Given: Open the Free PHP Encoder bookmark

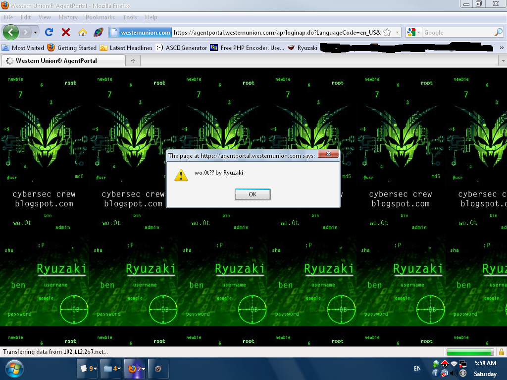Looking at the screenshot, I should tap(247, 48).
